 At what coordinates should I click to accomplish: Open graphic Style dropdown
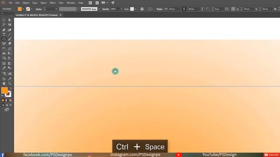136,9
